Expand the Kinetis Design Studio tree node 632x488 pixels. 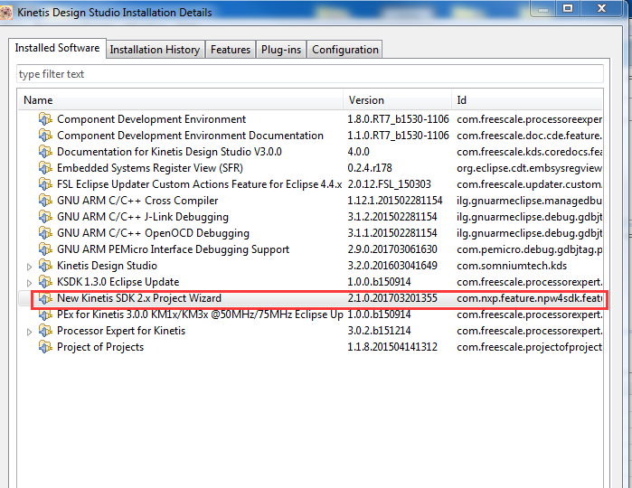tap(29, 267)
